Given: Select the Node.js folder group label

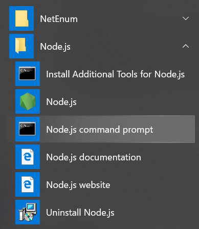Looking at the screenshot, I should tap(55, 47).
